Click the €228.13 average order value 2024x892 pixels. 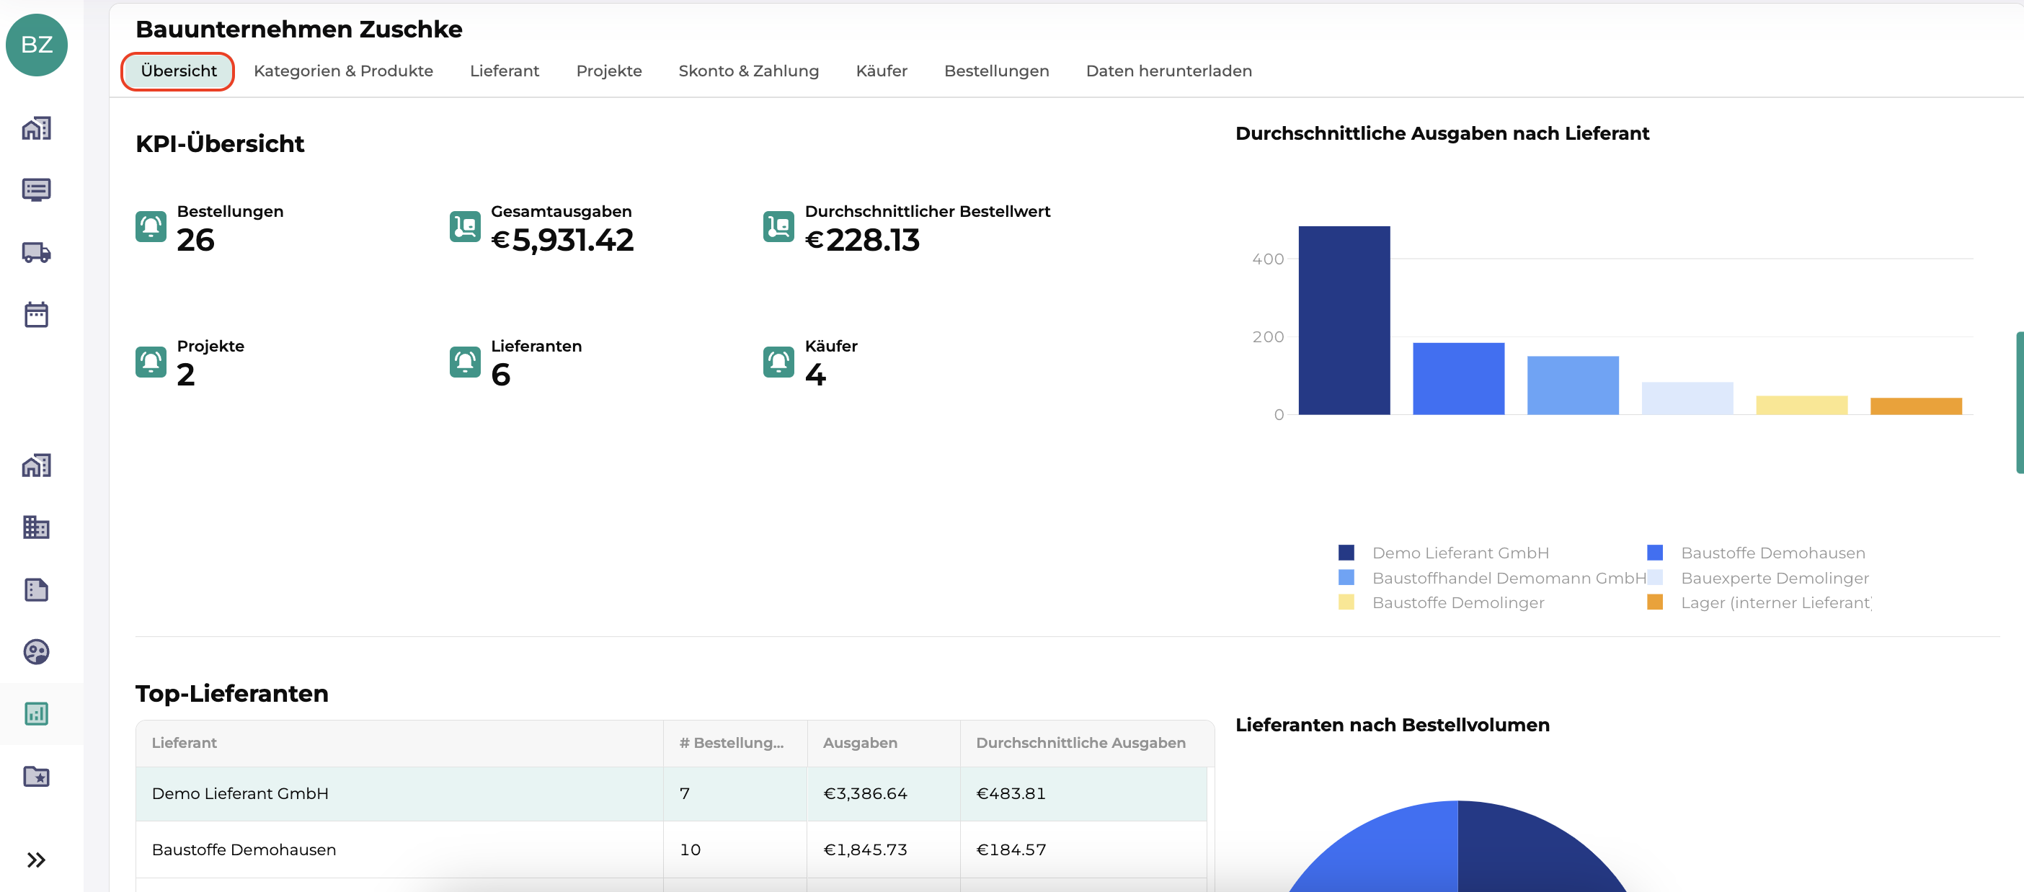(863, 240)
